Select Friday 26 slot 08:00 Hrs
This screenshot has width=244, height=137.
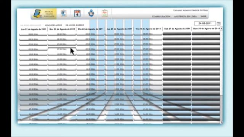[x=148, y=34]
